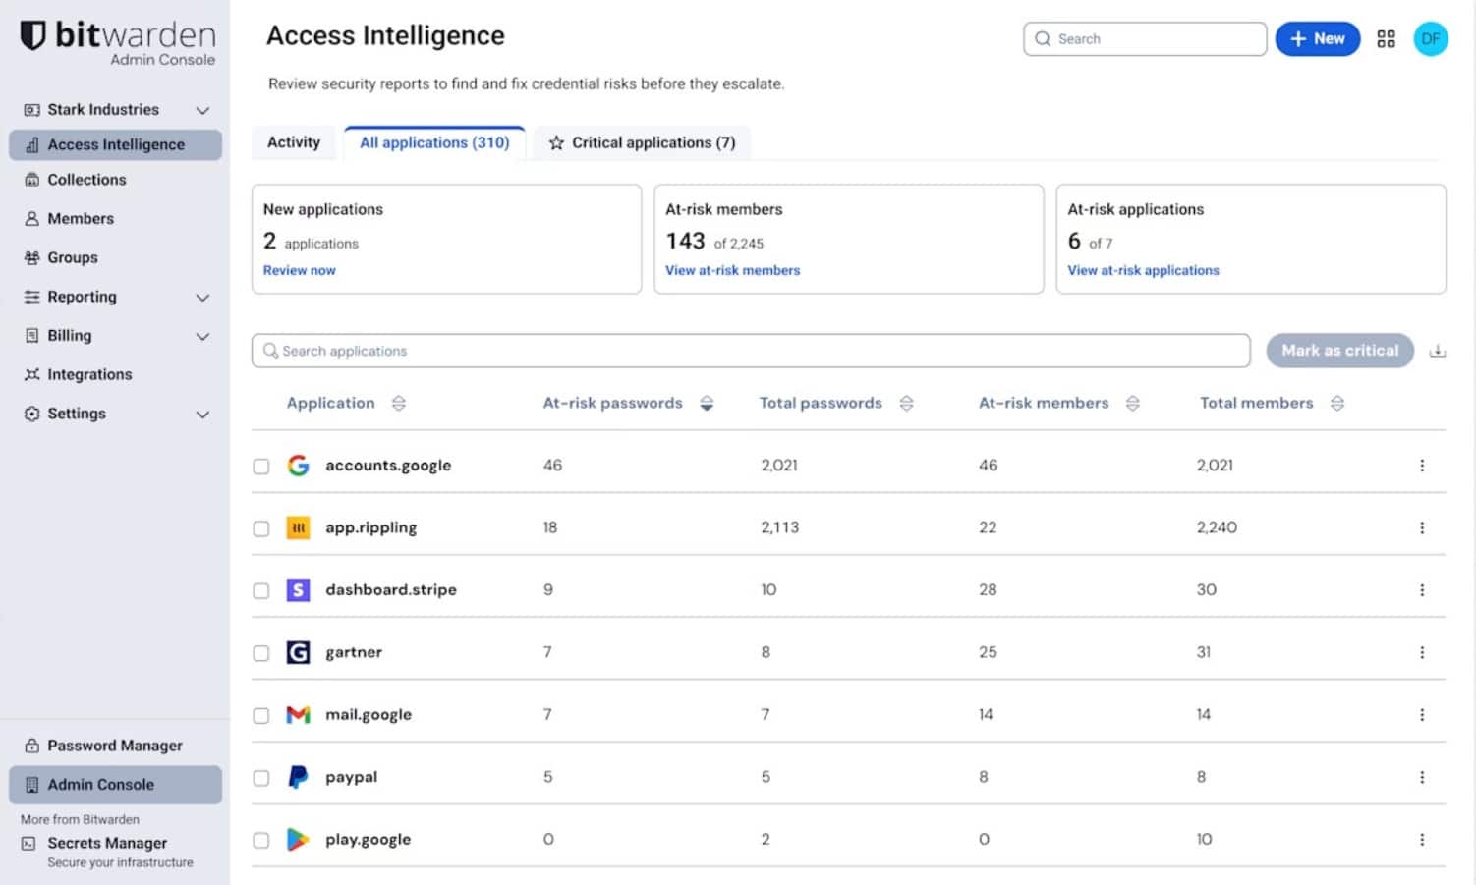The width and height of the screenshot is (1476, 885).
Task: Sort by At-risk members column icon
Action: pos(1132,404)
